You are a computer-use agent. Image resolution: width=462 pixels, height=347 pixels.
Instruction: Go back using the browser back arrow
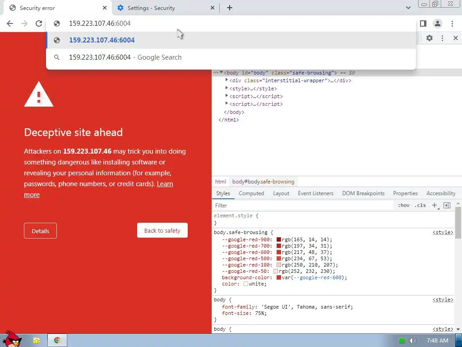(10, 23)
